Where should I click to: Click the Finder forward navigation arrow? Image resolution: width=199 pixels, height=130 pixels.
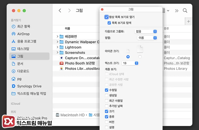[x=69, y=11]
